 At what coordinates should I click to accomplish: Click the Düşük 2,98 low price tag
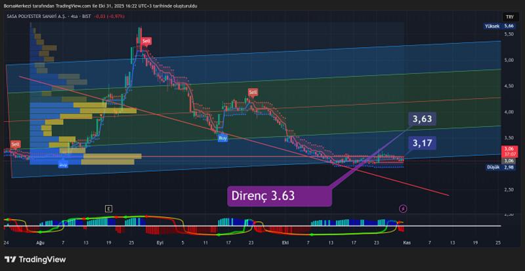[x=500, y=167]
